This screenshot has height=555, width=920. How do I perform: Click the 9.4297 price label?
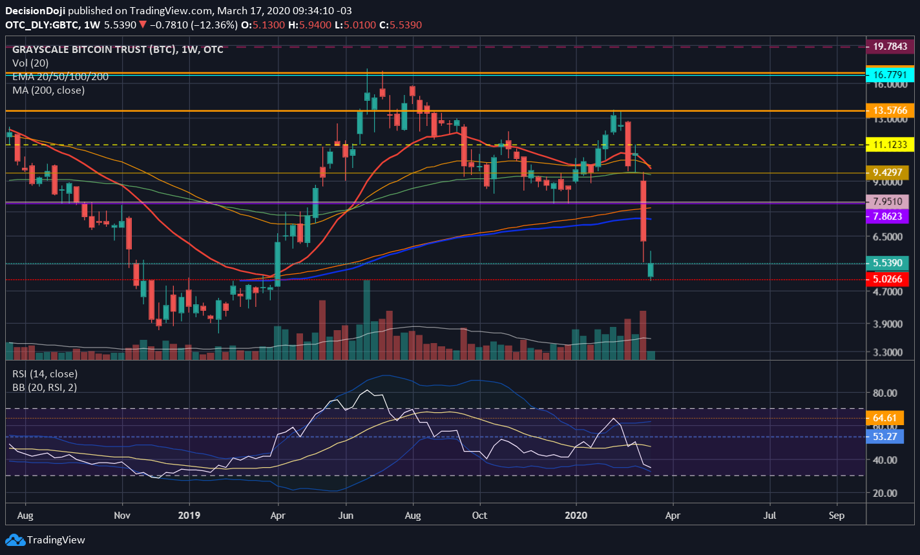tap(888, 173)
